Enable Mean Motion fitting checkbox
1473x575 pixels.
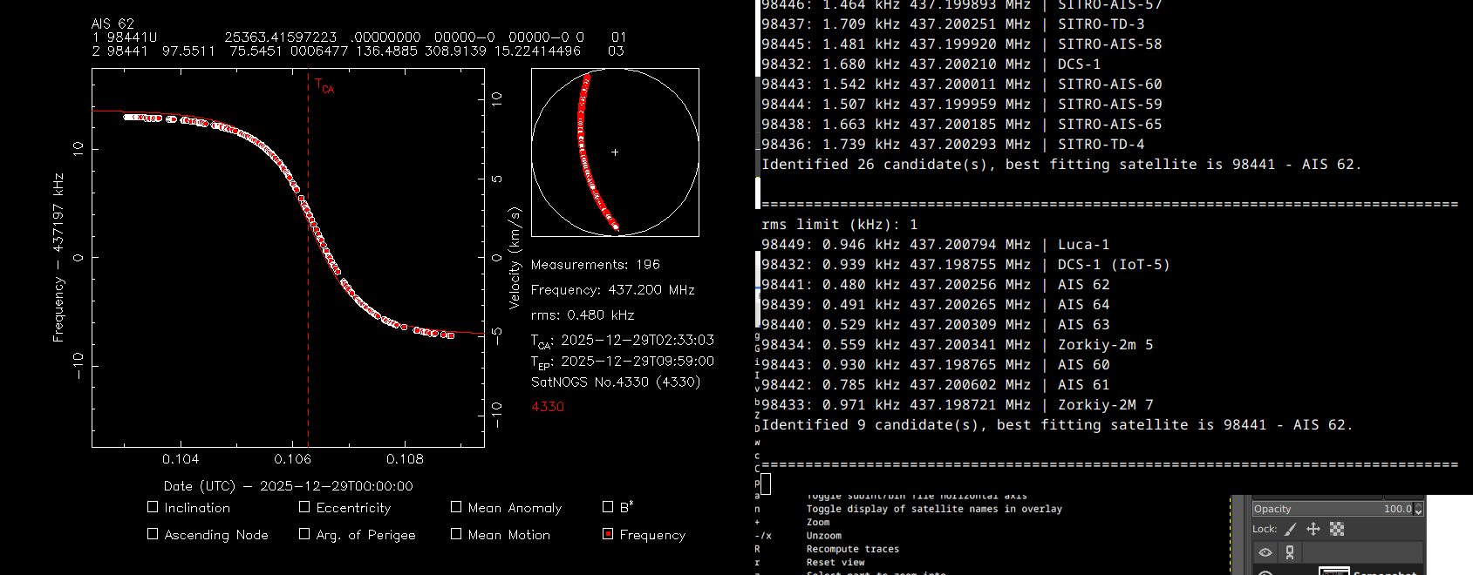(x=456, y=534)
